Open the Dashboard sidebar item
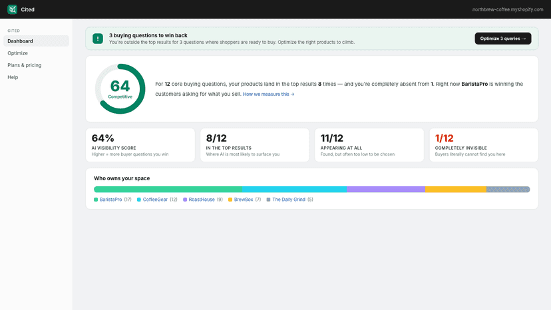This screenshot has height=310, width=551. tap(36, 41)
